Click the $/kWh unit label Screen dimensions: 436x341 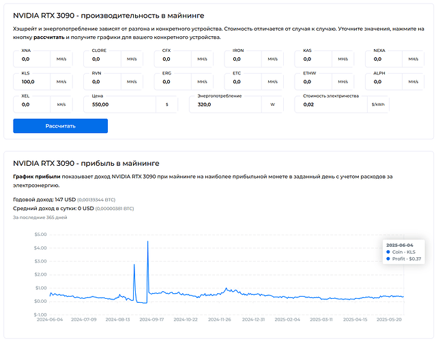click(378, 104)
